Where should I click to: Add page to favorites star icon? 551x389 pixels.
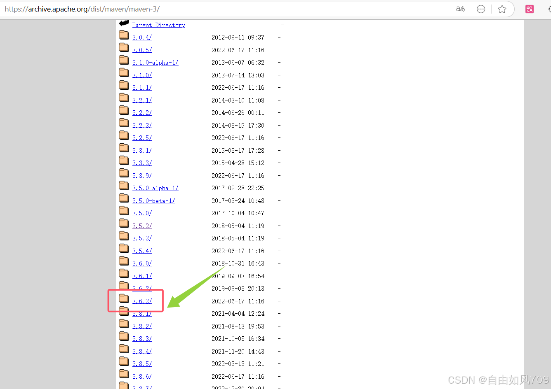click(502, 9)
